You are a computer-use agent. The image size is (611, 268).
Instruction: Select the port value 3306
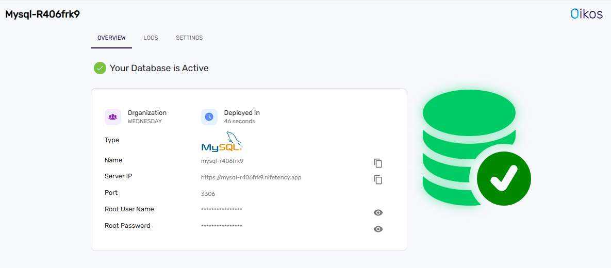click(x=208, y=194)
